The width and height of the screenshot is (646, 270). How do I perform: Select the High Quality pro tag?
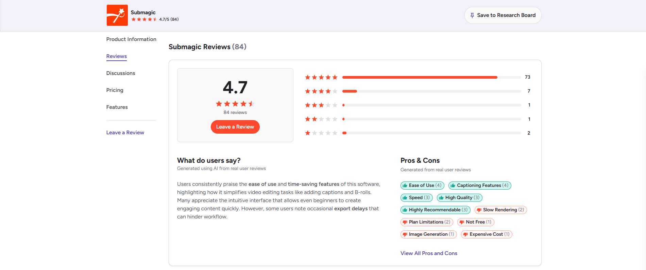(x=460, y=198)
